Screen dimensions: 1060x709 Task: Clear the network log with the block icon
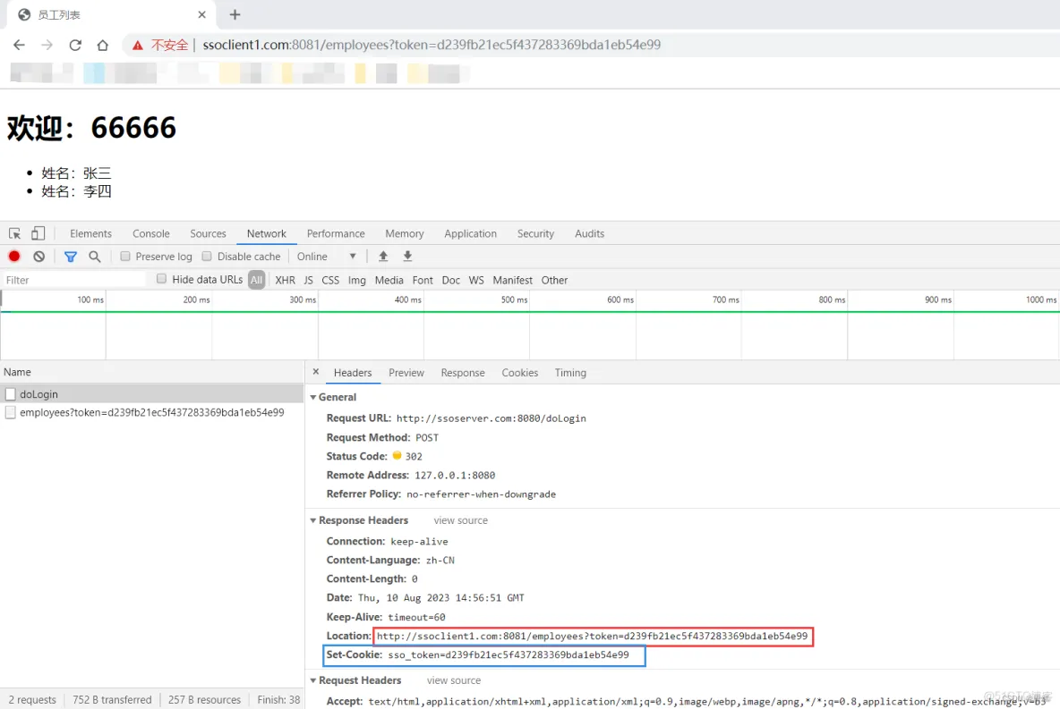tap(37, 257)
